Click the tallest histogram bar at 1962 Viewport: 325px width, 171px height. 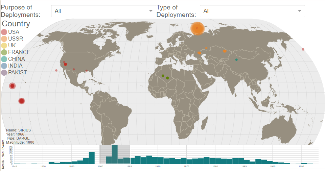(115, 154)
